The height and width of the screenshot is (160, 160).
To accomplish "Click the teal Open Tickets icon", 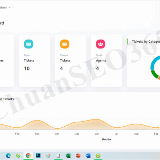I will (x=28, y=44).
